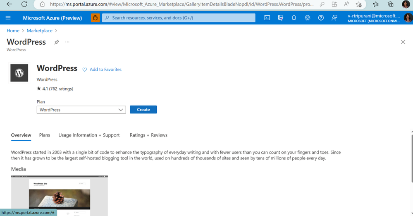The width and height of the screenshot is (413, 216).
Task: Go to Home breadcrumb
Action: [13, 31]
